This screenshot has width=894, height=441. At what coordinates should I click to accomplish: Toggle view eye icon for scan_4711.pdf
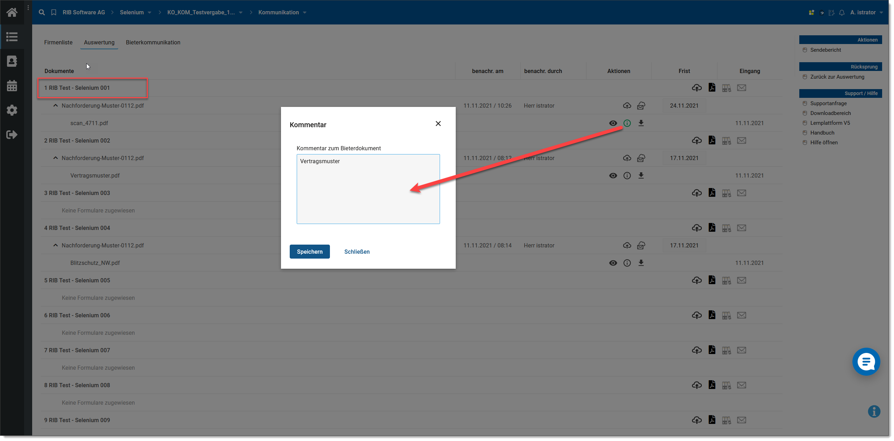(613, 123)
